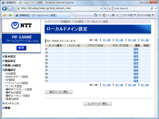Go to entries 41～50 in top pager
159x119 pixels.
pos(145,40)
